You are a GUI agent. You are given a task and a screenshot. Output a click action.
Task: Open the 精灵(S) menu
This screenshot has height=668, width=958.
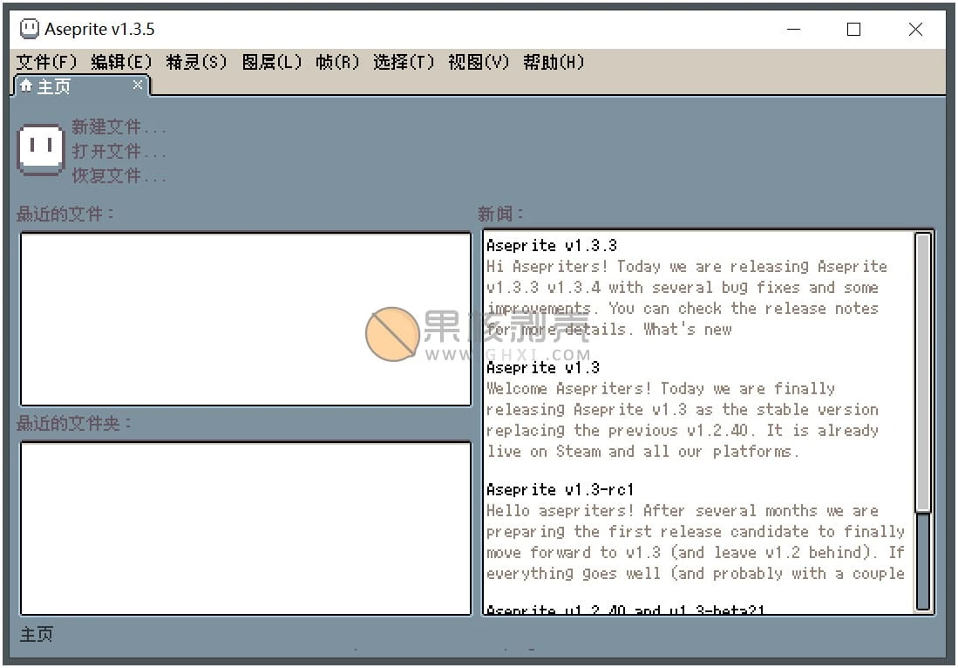tap(196, 62)
